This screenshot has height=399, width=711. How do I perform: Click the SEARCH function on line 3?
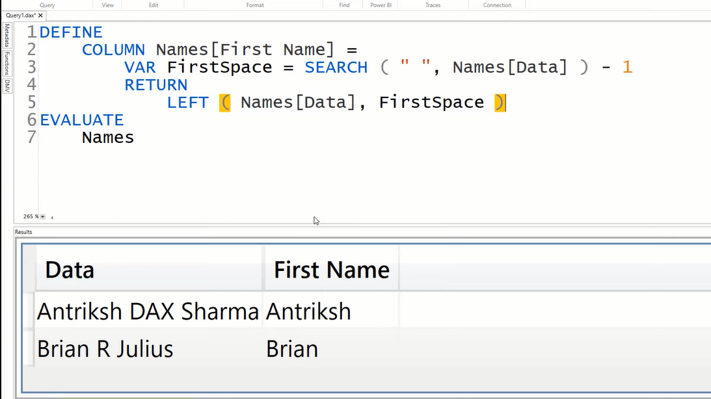[336, 68]
